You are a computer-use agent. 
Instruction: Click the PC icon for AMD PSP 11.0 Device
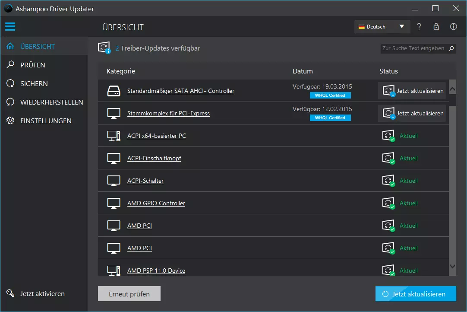tap(114, 271)
